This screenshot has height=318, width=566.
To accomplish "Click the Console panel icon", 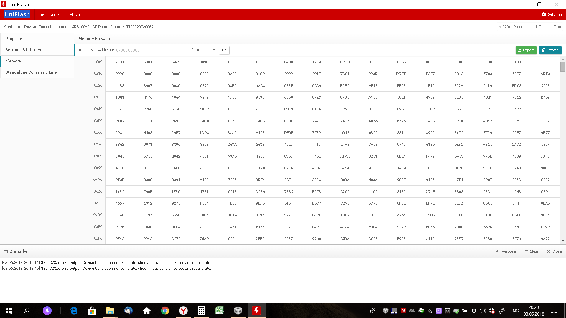I will pos(6,251).
